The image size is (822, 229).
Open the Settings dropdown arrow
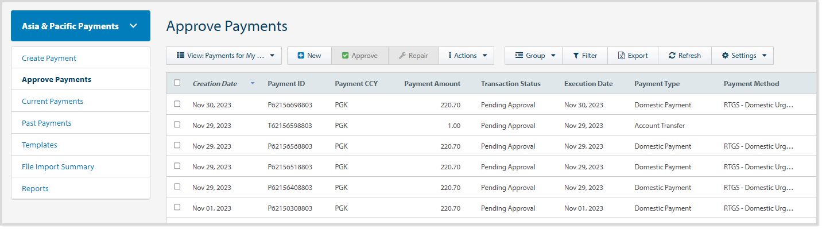click(x=764, y=56)
